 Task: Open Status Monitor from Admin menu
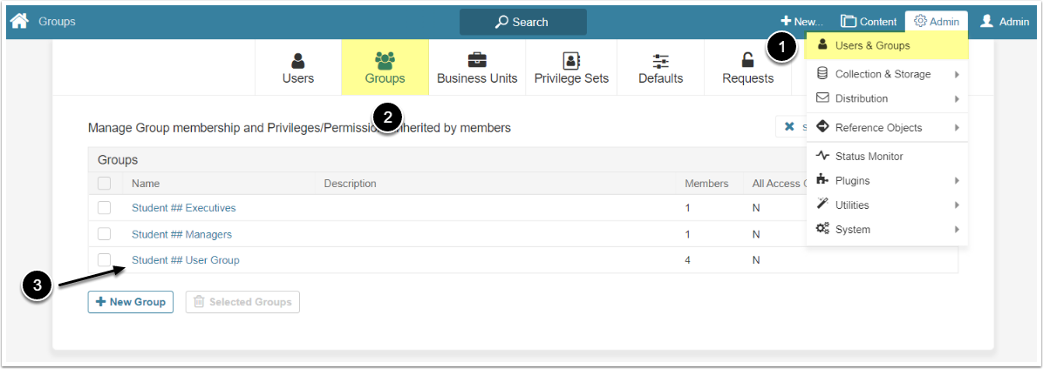point(869,157)
